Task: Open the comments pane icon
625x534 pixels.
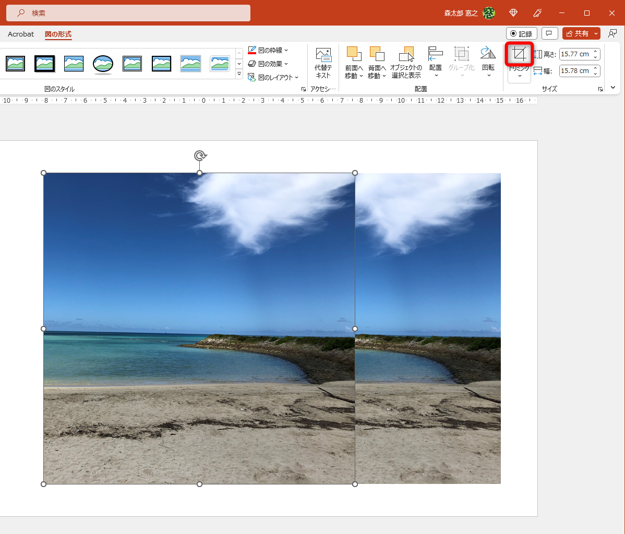Action: pos(549,33)
